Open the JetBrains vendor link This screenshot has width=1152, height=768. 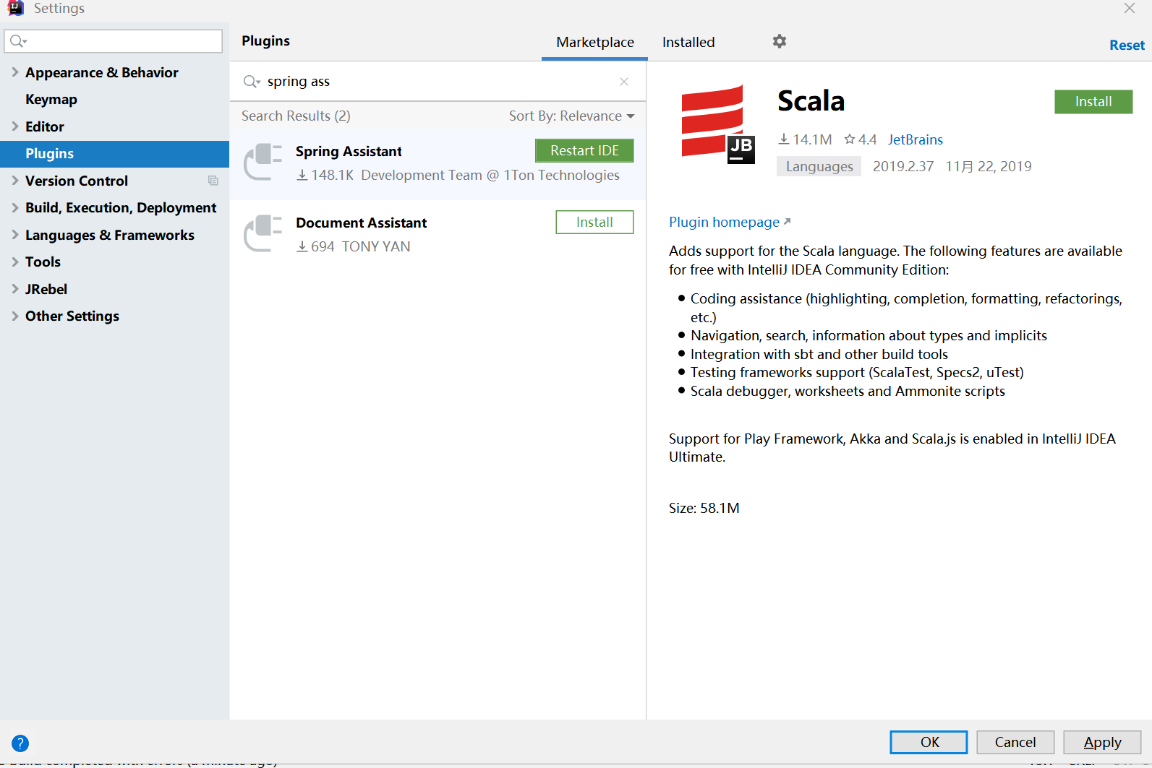[x=916, y=140]
